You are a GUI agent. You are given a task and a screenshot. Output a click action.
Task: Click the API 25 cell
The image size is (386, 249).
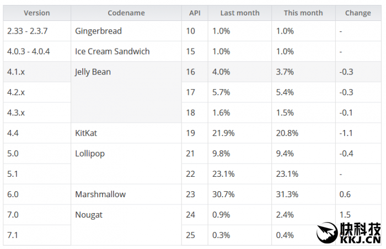click(x=191, y=235)
